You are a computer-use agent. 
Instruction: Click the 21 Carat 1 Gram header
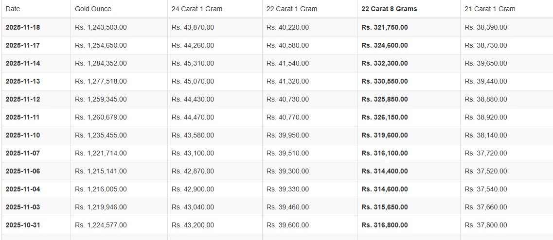point(490,9)
